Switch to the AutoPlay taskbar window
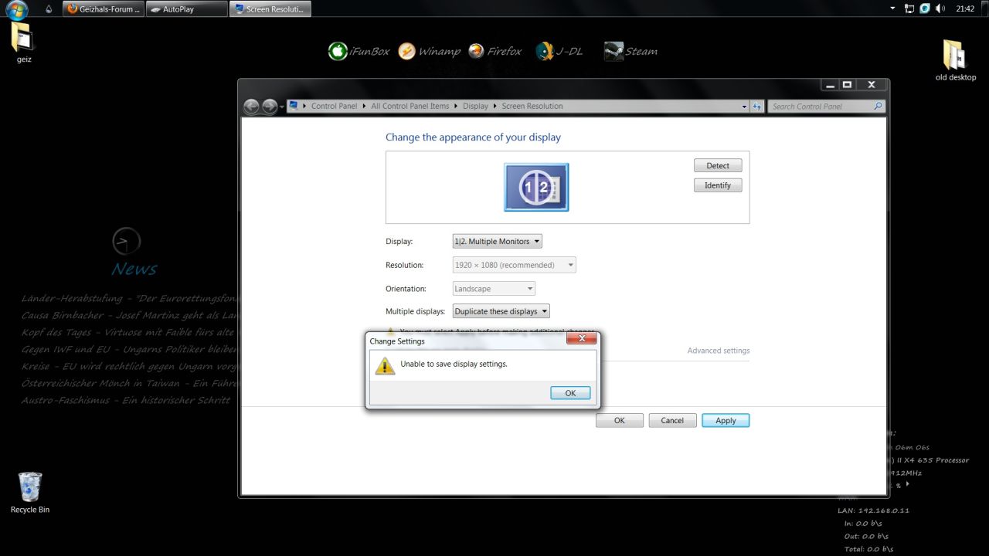 tap(185, 9)
